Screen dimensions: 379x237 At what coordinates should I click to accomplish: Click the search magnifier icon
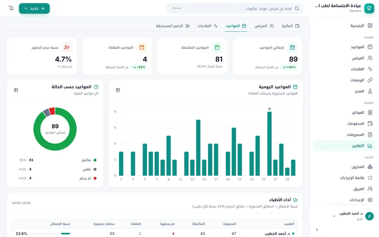pyautogui.click(x=297, y=8)
